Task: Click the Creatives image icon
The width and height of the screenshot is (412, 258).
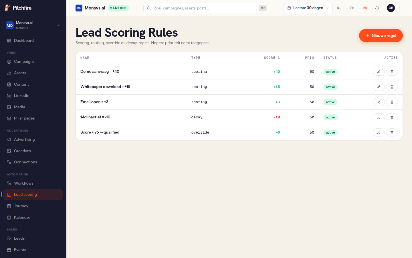Action: point(9,151)
